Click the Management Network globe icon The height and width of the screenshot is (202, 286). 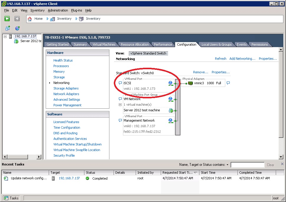170,120
